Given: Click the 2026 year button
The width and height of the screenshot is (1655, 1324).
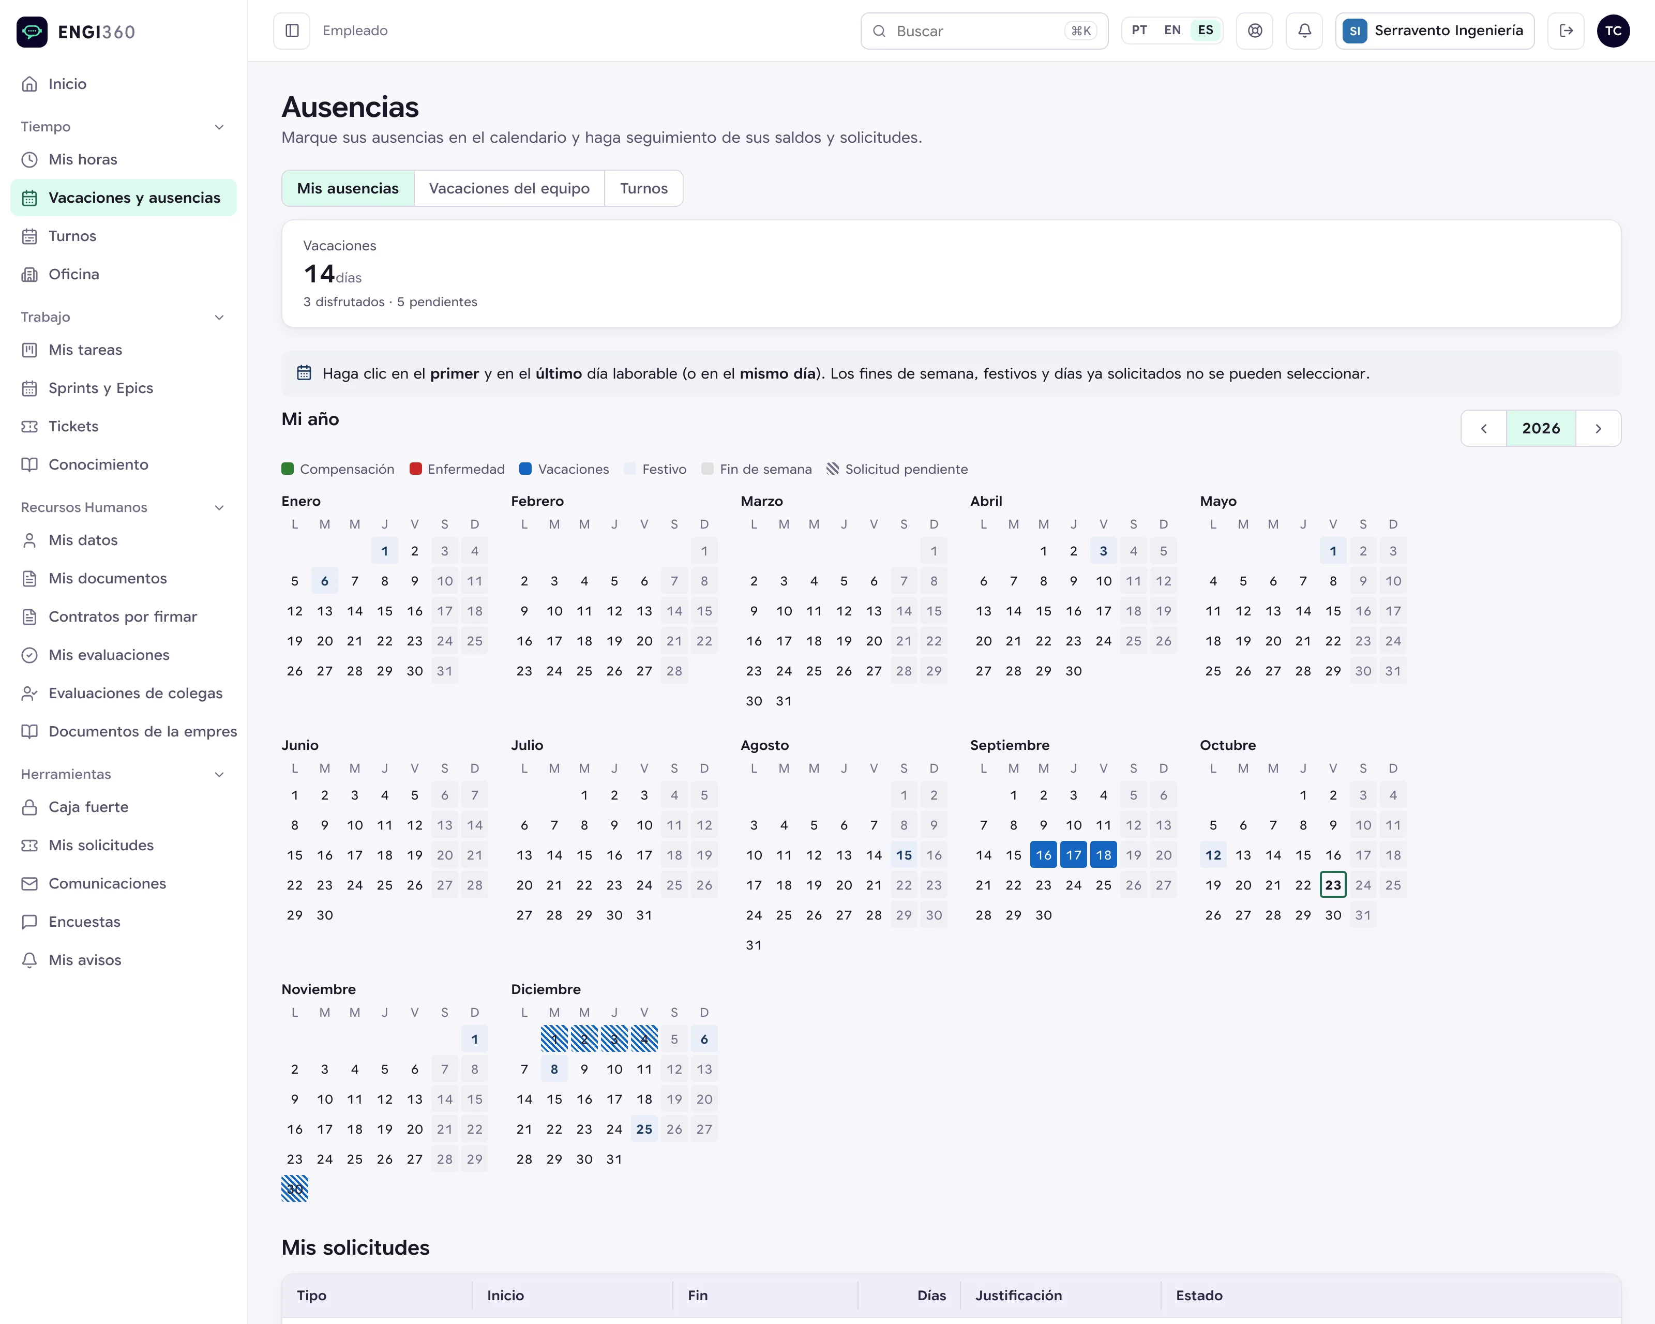Looking at the screenshot, I should (x=1541, y=428).
